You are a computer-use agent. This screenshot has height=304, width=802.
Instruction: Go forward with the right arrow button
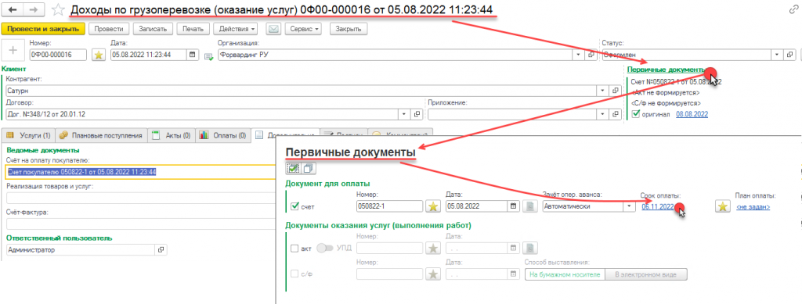tap(34, 10)
